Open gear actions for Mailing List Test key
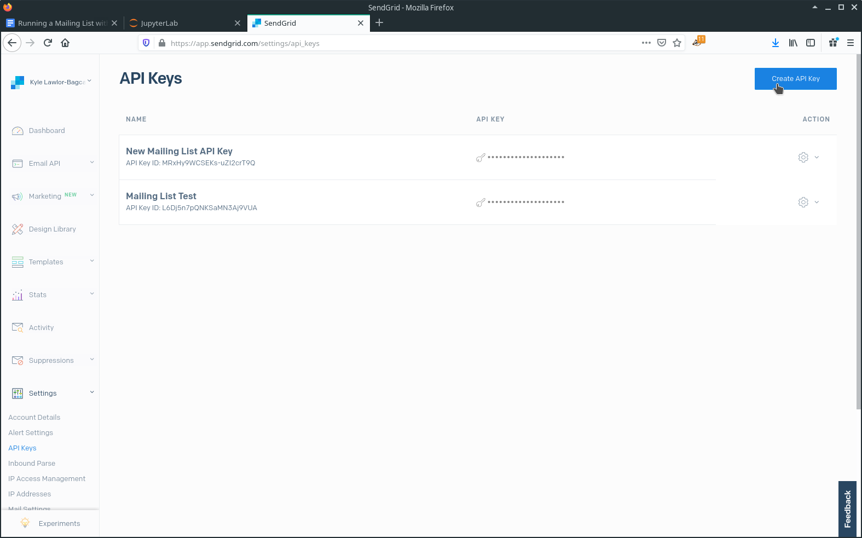Screen dimensions: 862x538 click(808, 203)
